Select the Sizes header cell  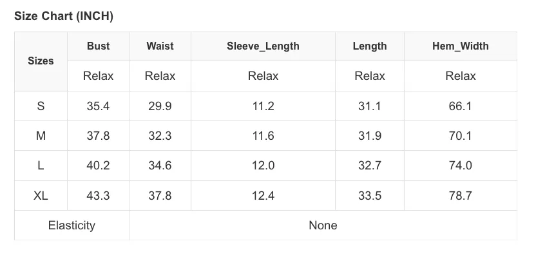41,61
